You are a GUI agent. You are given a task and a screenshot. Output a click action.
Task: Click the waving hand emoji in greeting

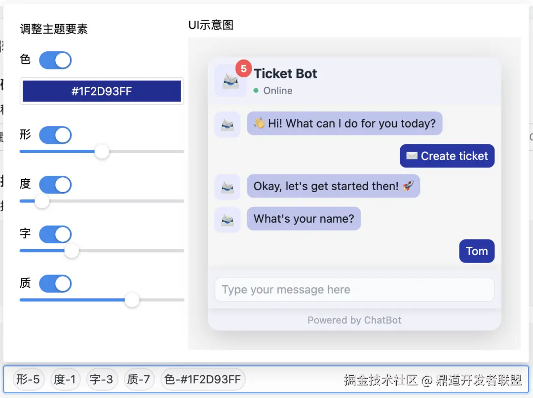(x=259, y=123)
